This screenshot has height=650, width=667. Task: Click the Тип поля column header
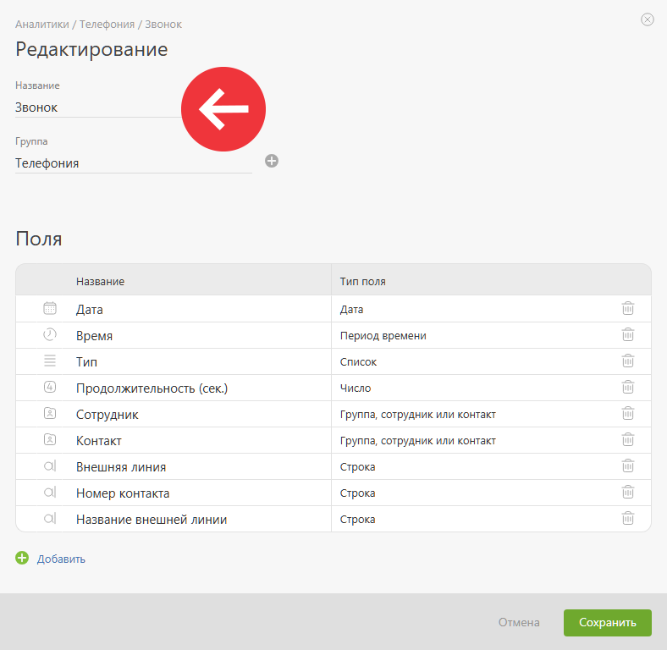362,282
